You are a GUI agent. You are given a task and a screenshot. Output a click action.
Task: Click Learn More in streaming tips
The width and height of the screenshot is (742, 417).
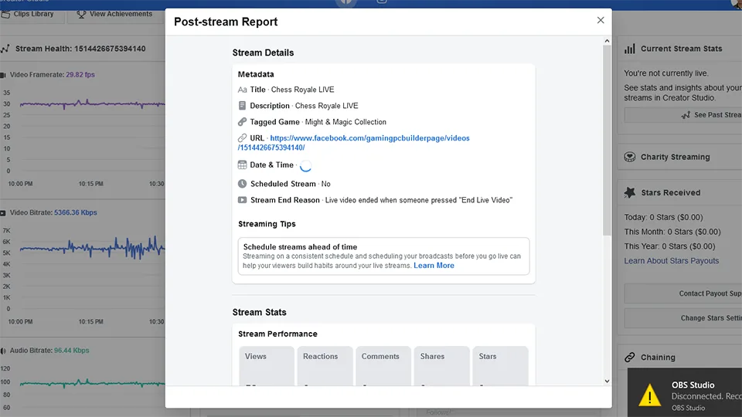click(434, 266)
